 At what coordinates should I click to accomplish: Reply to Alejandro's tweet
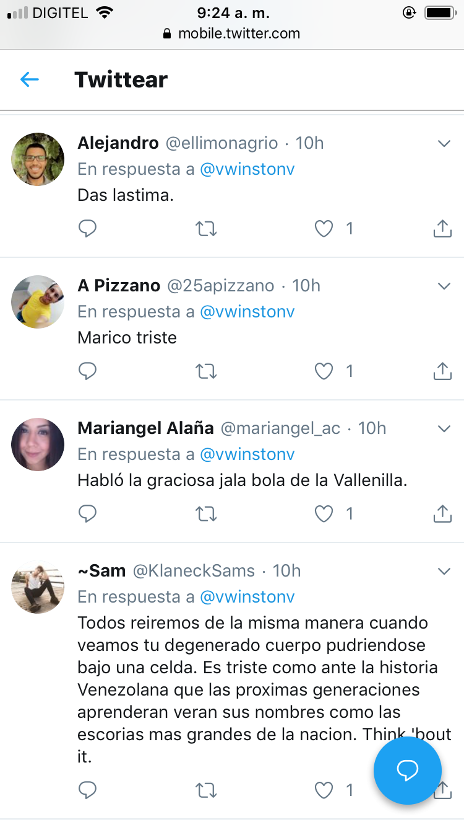pos(88,229)
